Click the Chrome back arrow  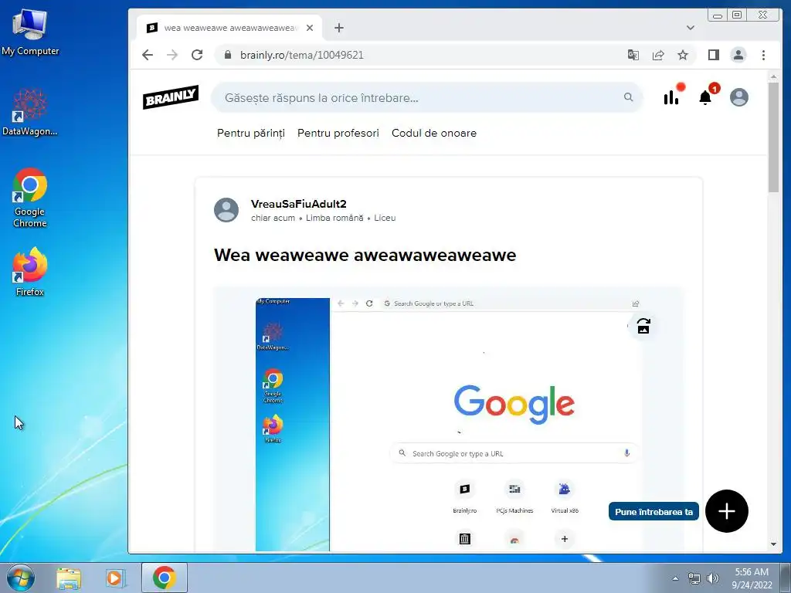148,55
